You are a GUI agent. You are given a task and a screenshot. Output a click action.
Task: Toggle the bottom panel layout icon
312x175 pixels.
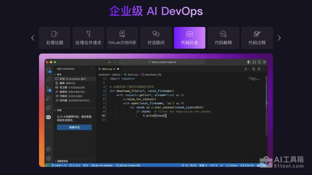254,62
